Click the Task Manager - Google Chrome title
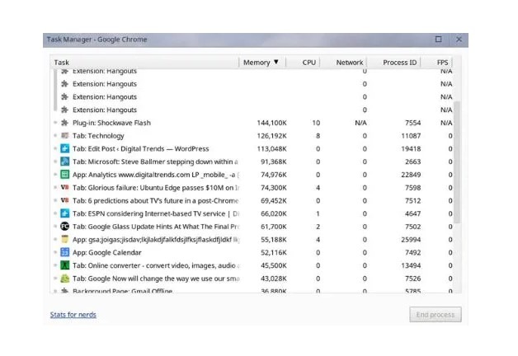Image resolution: width=518 pixels, height=356 pixels. pos(97,40)
